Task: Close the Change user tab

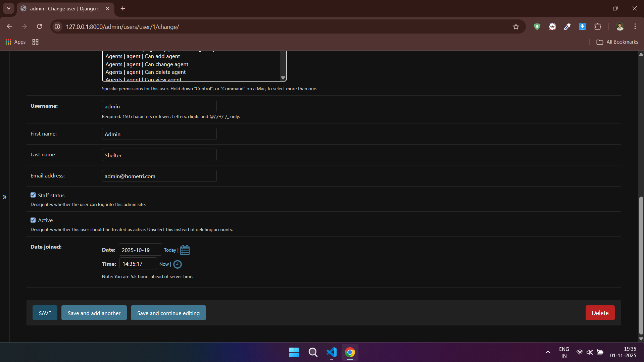Action: point(107,8)
